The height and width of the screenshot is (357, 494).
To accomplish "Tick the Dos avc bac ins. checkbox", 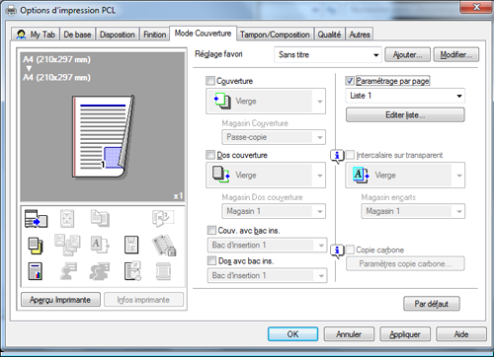I will 211,260.
